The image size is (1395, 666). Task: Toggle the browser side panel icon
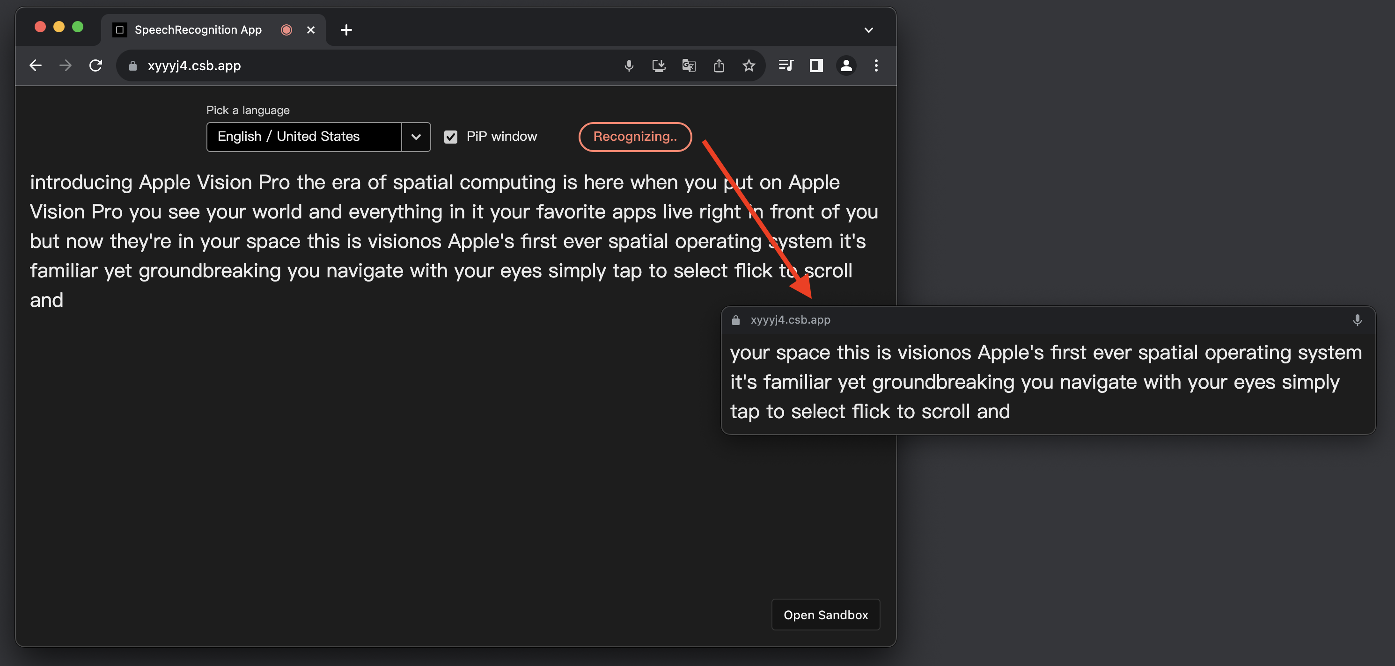(x=816, y=65)
